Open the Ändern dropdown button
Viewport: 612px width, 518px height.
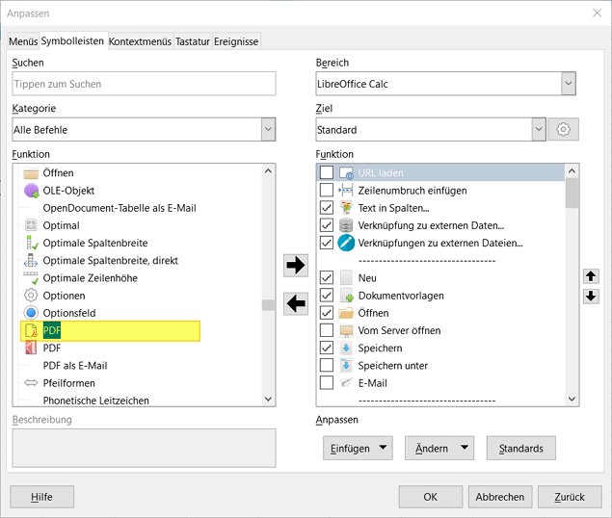439,448
